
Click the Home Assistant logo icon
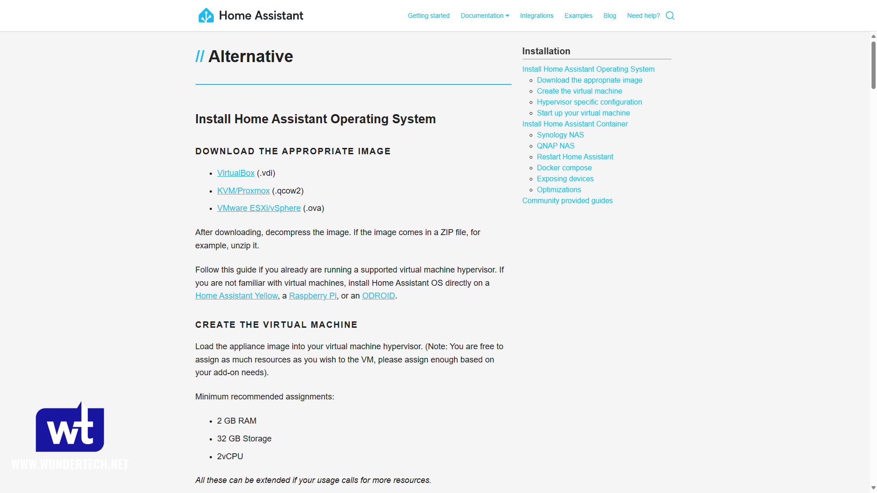coord(206,15)
